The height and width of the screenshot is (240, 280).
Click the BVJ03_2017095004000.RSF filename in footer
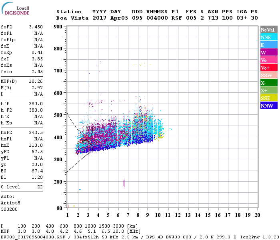[33, 237]
